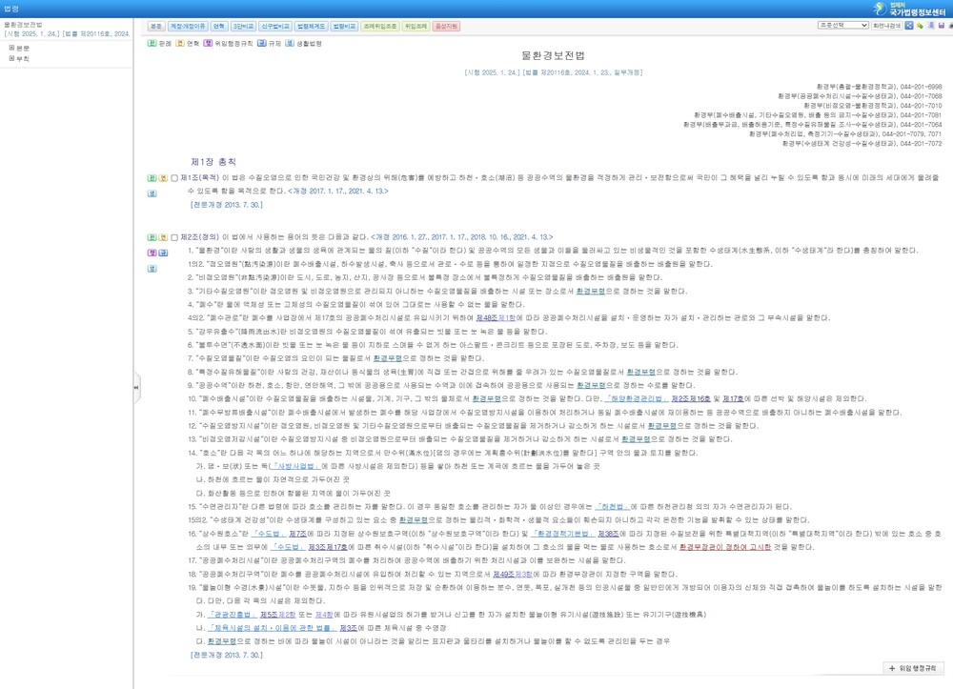Click the 음성지원 button
This screenshot has height=689, width=953.
[446, 26]
